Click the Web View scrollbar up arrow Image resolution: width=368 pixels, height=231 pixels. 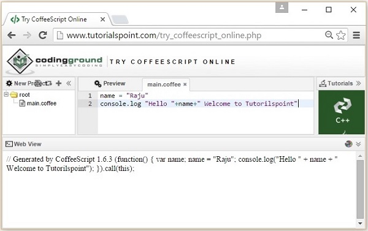[360, 156]
